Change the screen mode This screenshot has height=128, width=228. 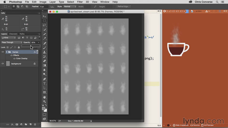pos(44,119)
